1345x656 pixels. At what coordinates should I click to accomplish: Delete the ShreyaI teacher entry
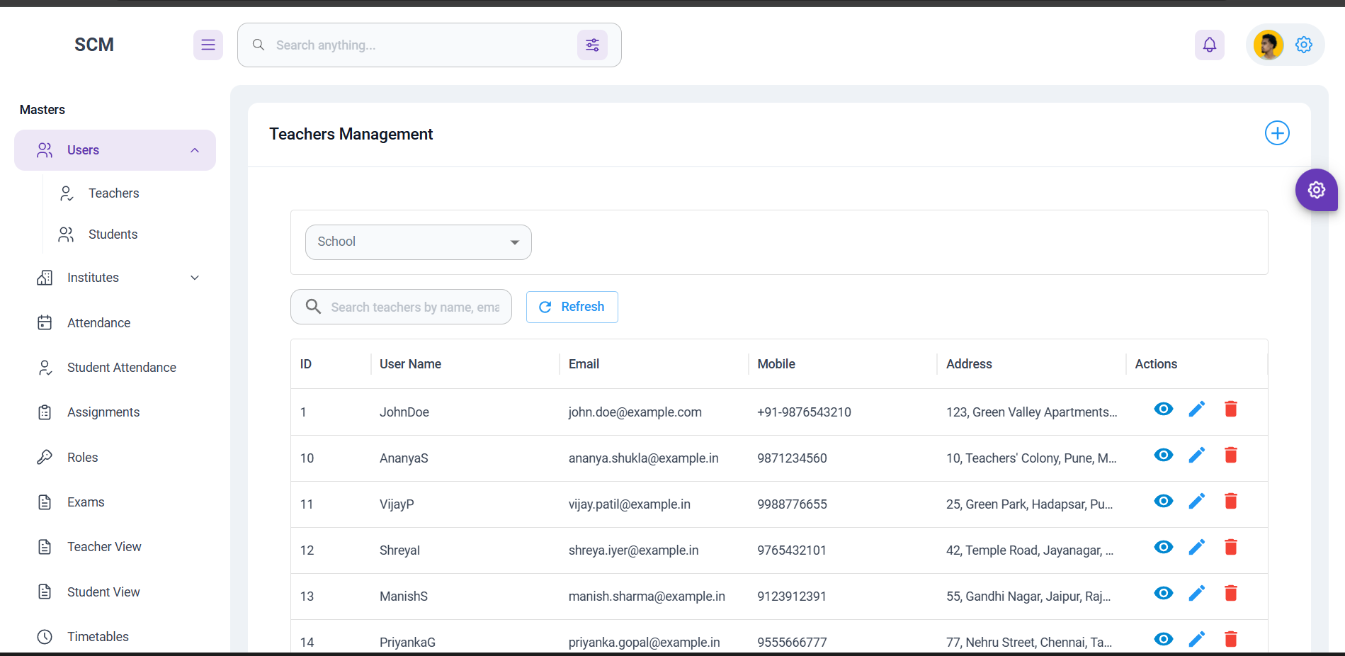1230,548
